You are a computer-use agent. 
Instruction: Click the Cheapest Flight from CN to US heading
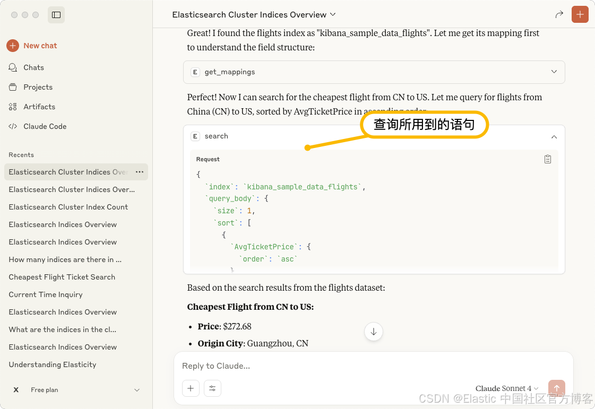[251, 307]
